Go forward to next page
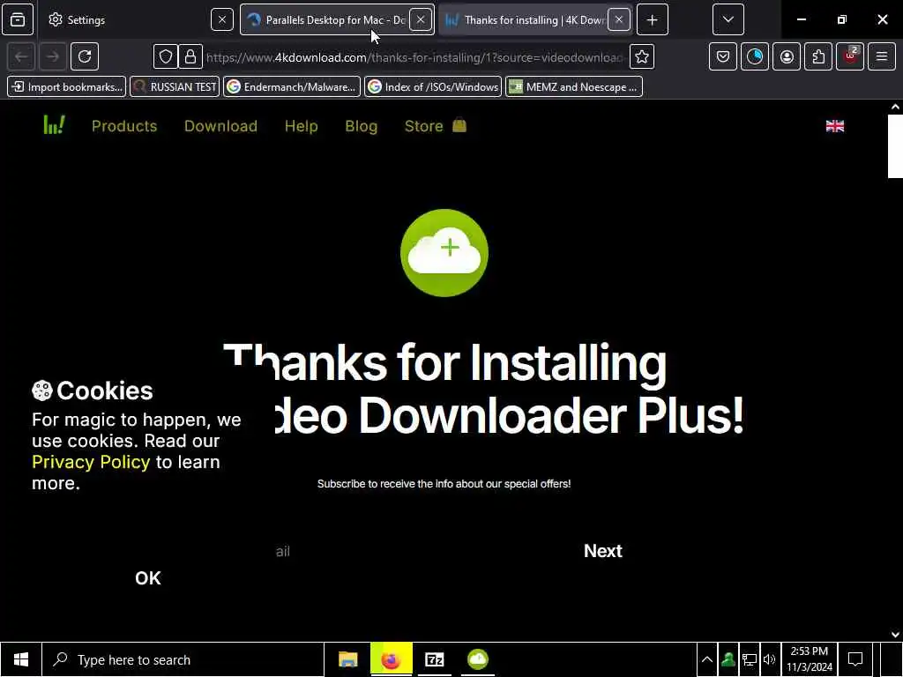903x677 pixels. [53, 57]
